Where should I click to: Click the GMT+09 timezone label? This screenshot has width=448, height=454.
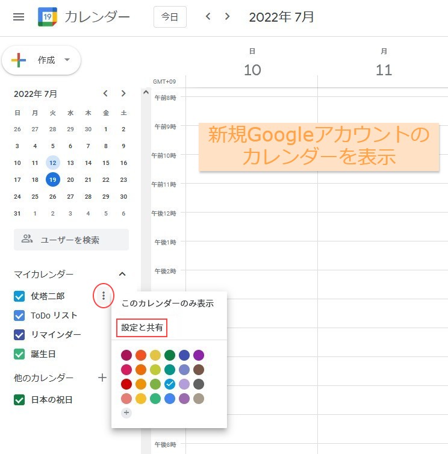tap(164, 82)
